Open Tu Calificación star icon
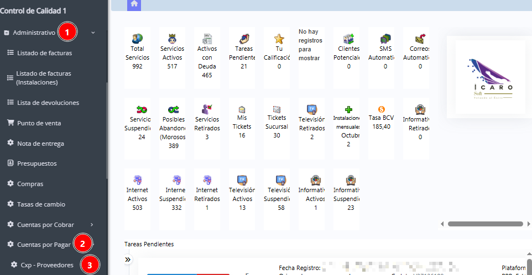This screenshot has width=532, height=275. point(279,39)
